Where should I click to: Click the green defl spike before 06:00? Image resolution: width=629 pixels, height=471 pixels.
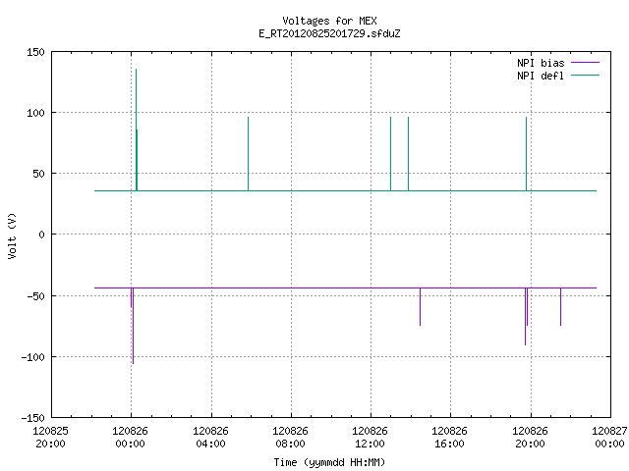pyautogui.click(x=249, y=154)
